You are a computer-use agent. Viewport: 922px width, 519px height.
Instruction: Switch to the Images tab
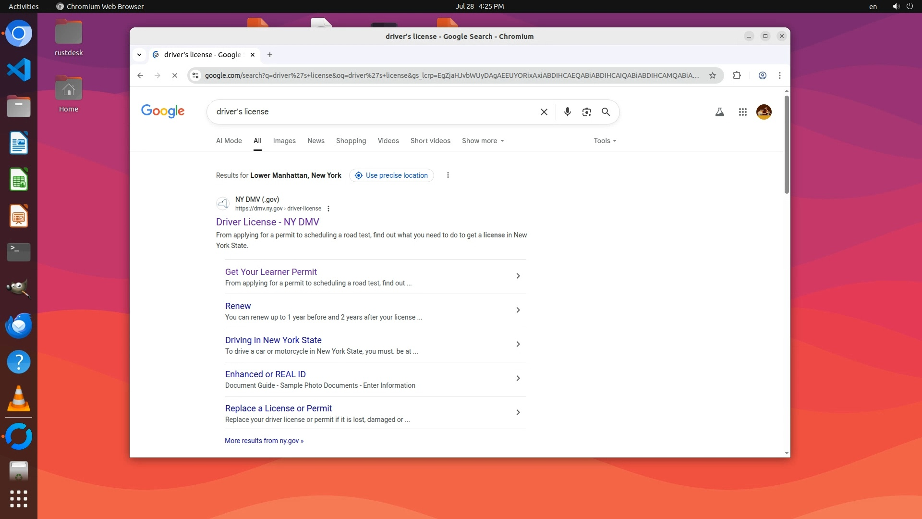click(x=284, y=141)
